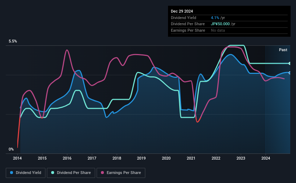The image size is (296, 183).
Task: Select the 2017 x-axis label
Action: 92,158
